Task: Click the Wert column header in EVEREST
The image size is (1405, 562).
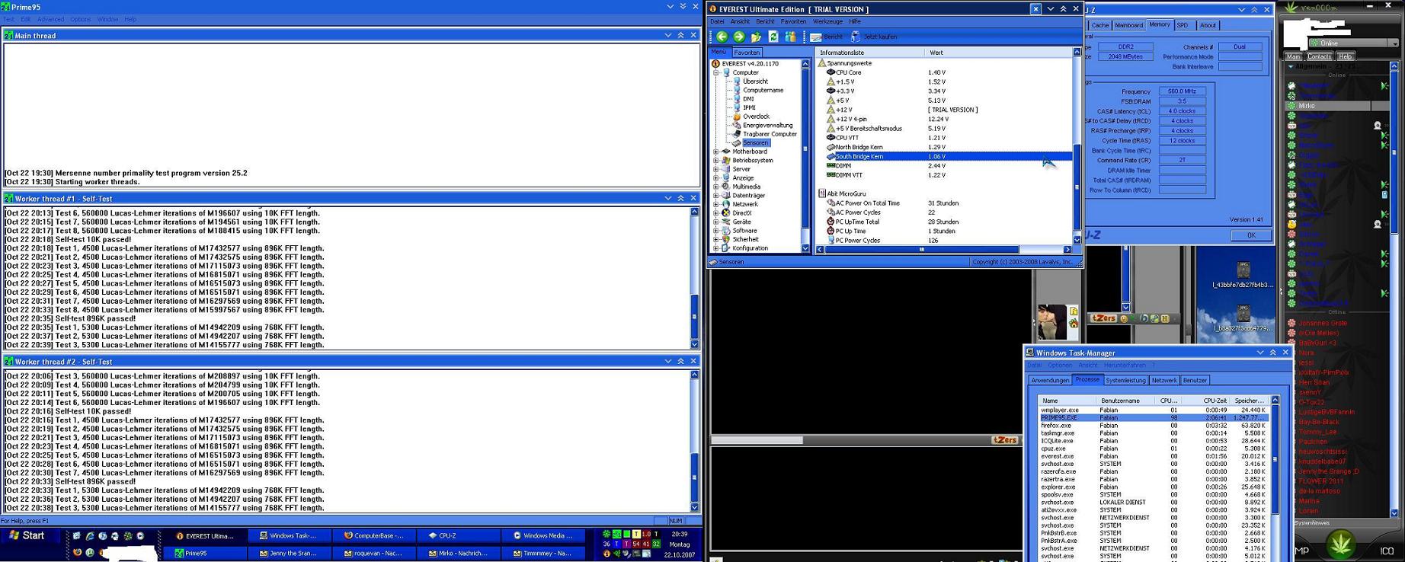Action: click(x=999, y=53)
